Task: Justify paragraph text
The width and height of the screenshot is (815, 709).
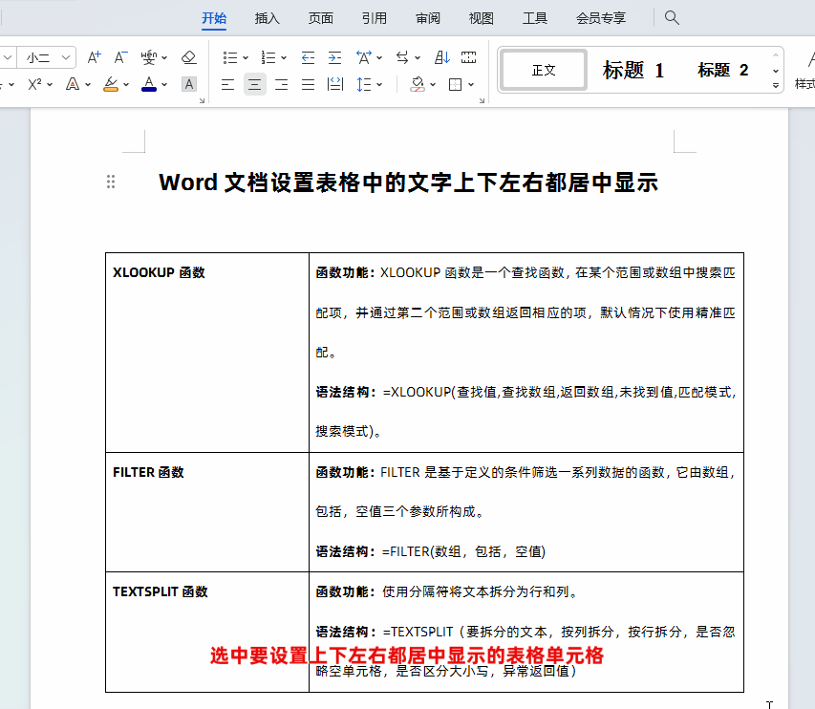Action: click(x=309, y=84)
